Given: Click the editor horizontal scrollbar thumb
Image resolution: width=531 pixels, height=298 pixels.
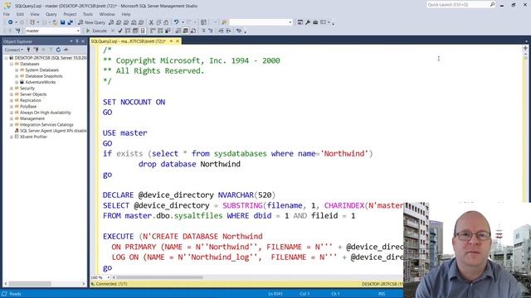Looking at the screenshot, I should [160, 277].
